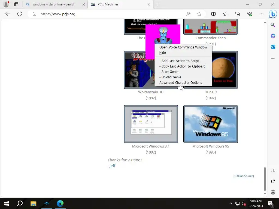Open the Settings and more ellipsis menu
This screenshot has width=279, height=209.
(261, 14)
